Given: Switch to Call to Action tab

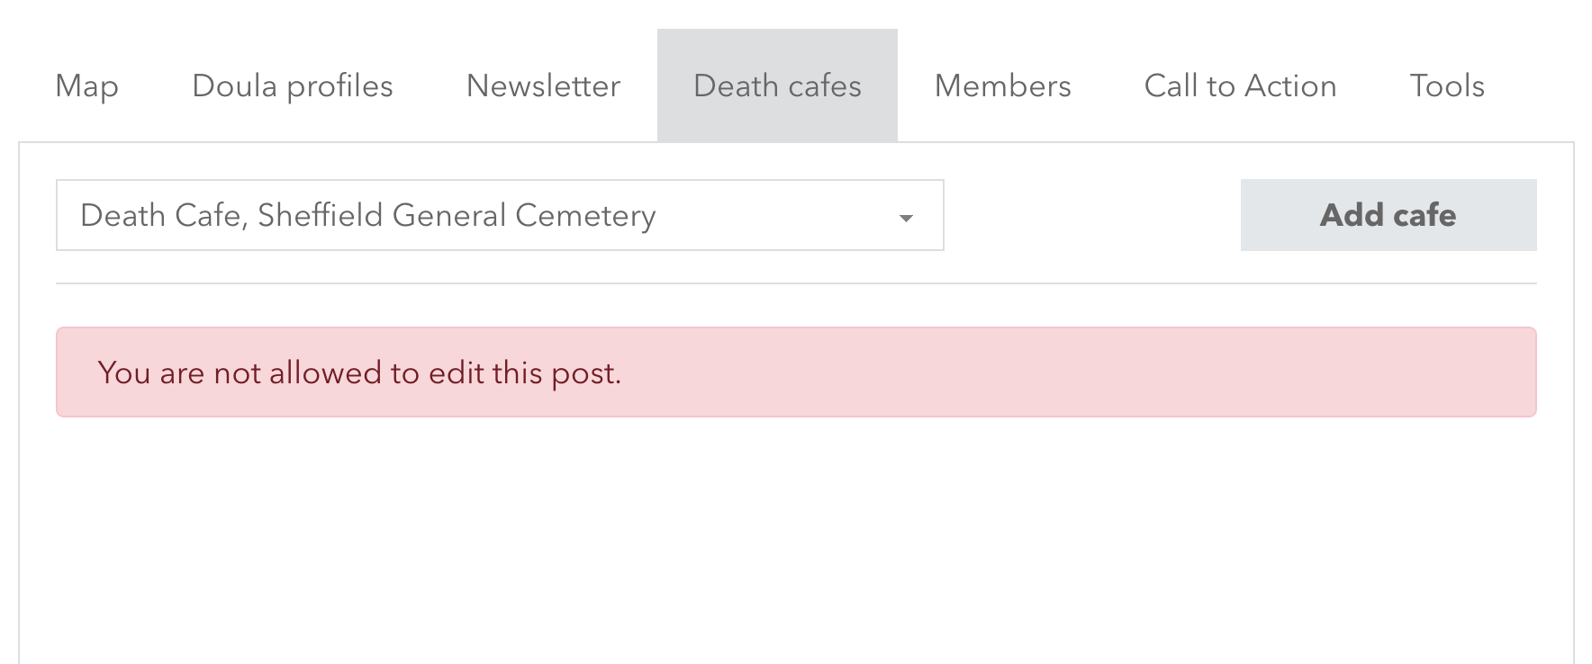Looking at the screenshot, I should click(x=1240, y=86).
